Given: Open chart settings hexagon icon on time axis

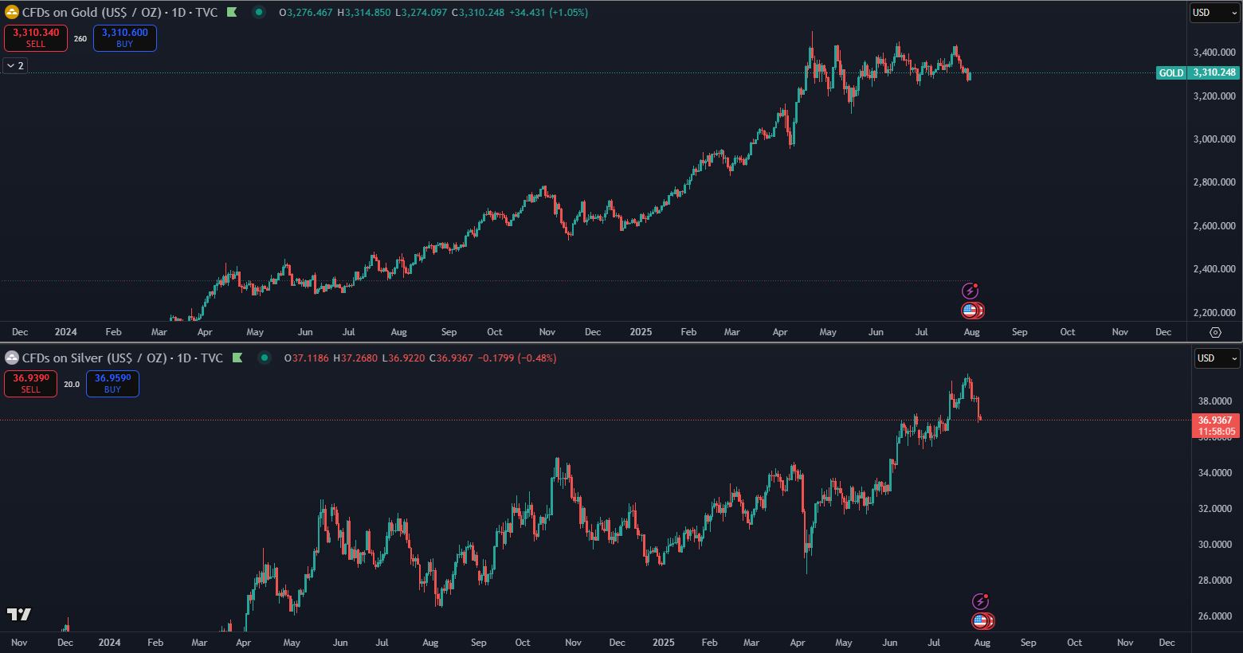Looking at the screenshot, I should [x=1215, y=332].
